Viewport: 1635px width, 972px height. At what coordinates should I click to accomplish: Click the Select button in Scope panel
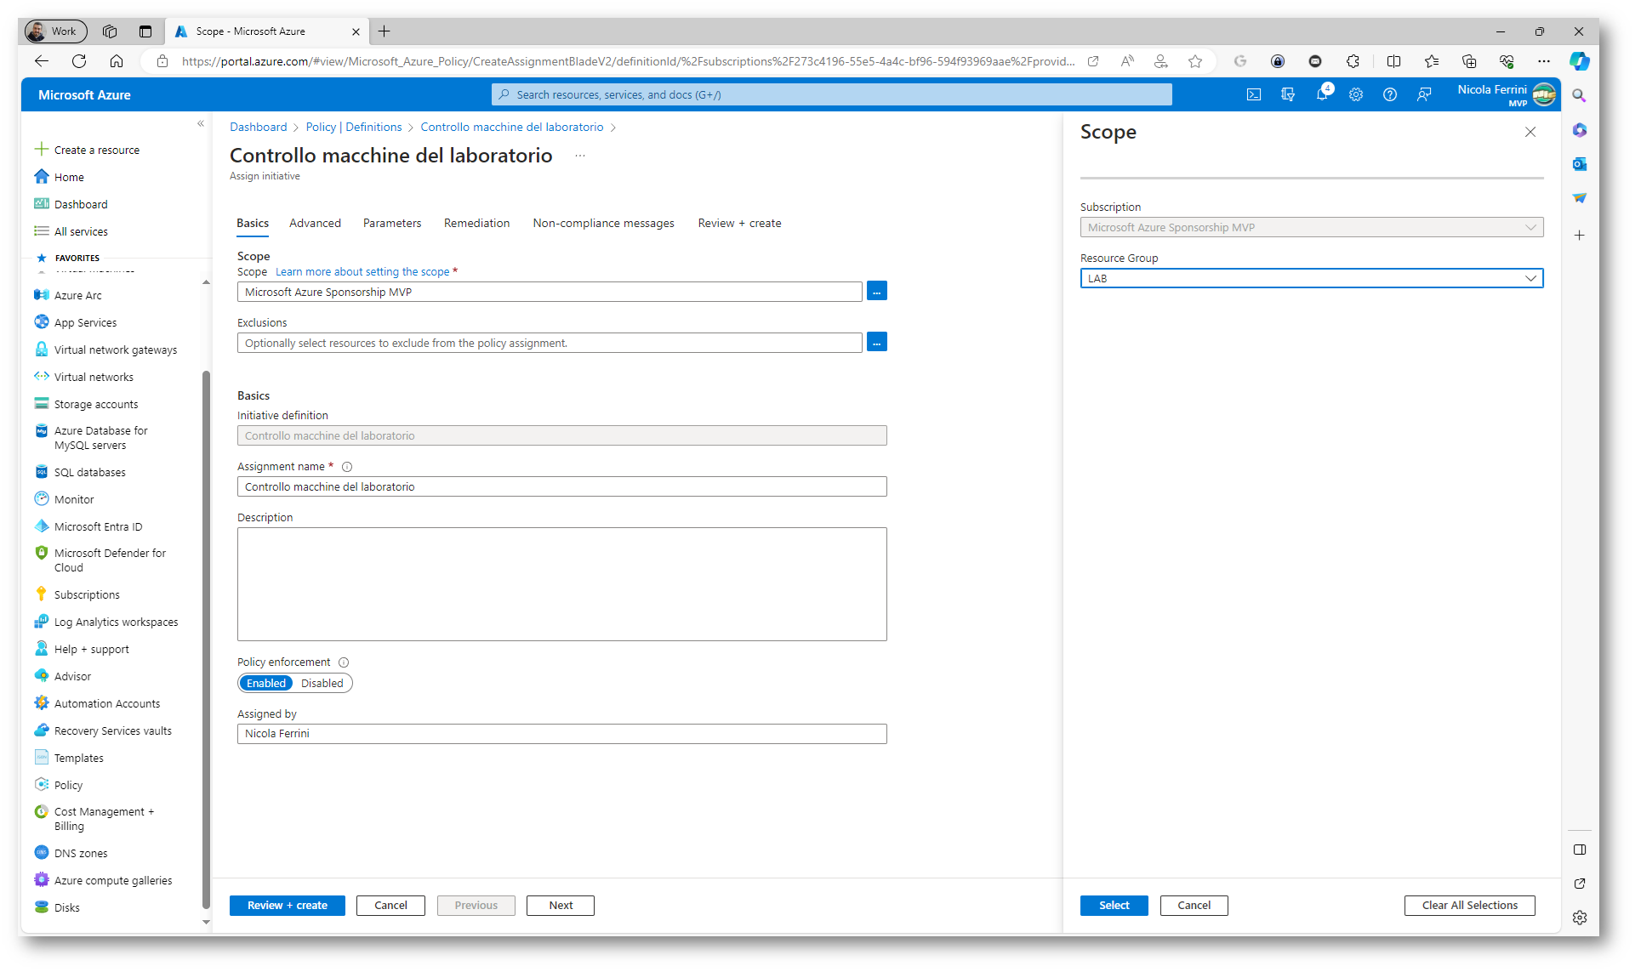1114,905
